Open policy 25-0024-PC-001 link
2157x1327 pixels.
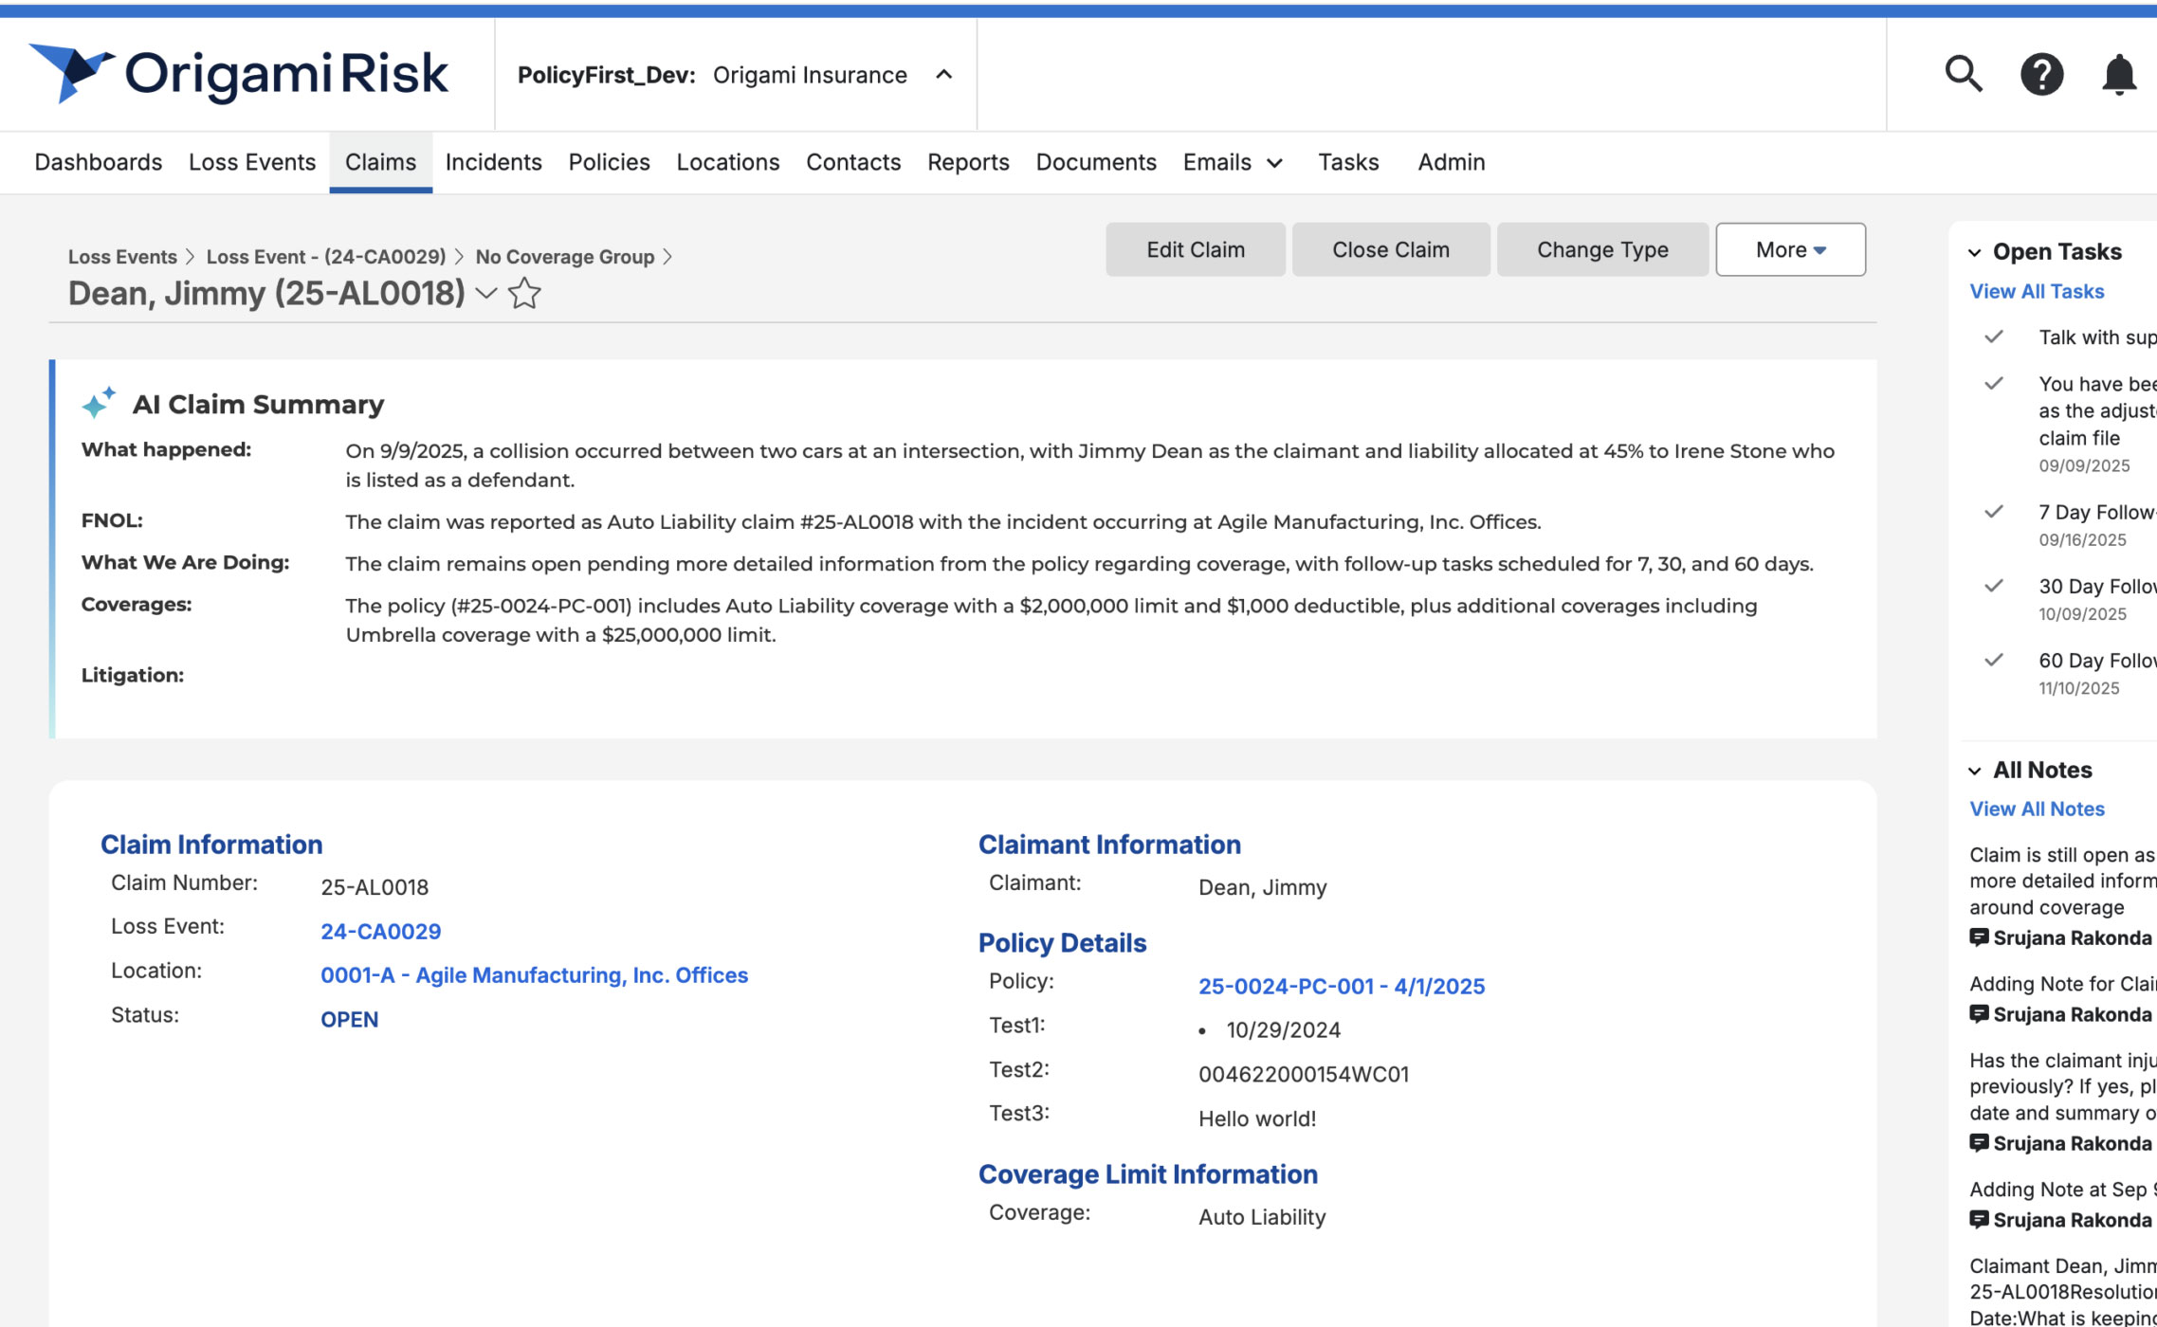click(x=1341, y=986)
